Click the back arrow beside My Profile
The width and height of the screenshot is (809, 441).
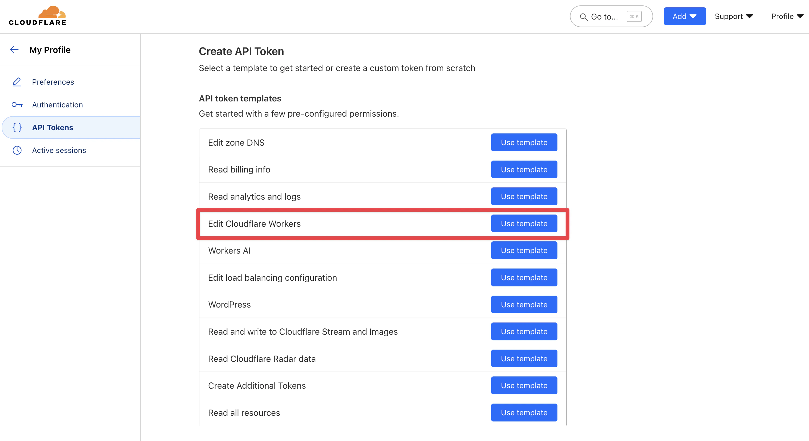(x=14, y=50)
